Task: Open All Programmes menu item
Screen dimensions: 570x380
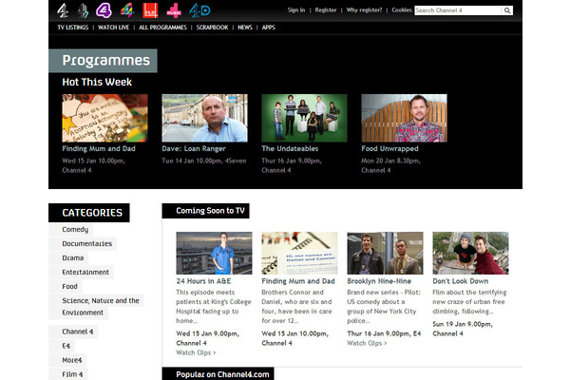Action: (162, 28)
